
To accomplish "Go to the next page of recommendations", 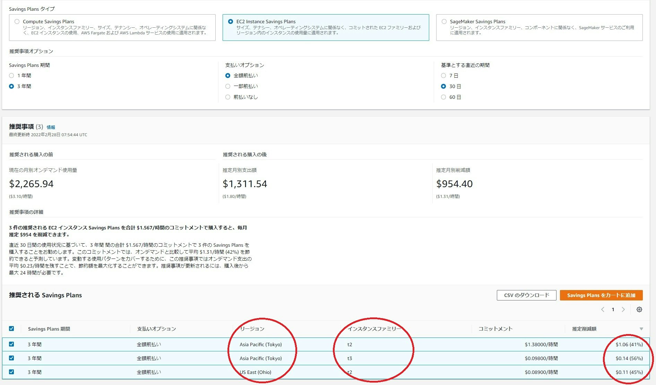I will tap(623, 309).
